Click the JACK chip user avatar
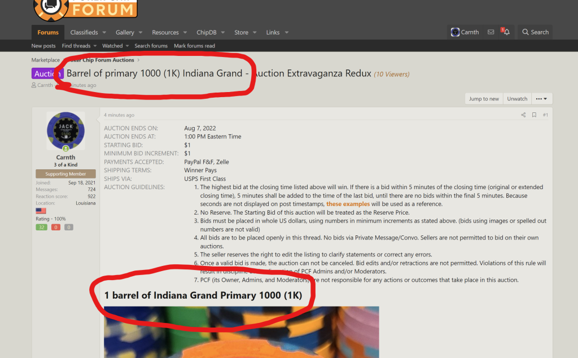The image size is (578, 358). [x=65, y=130]
